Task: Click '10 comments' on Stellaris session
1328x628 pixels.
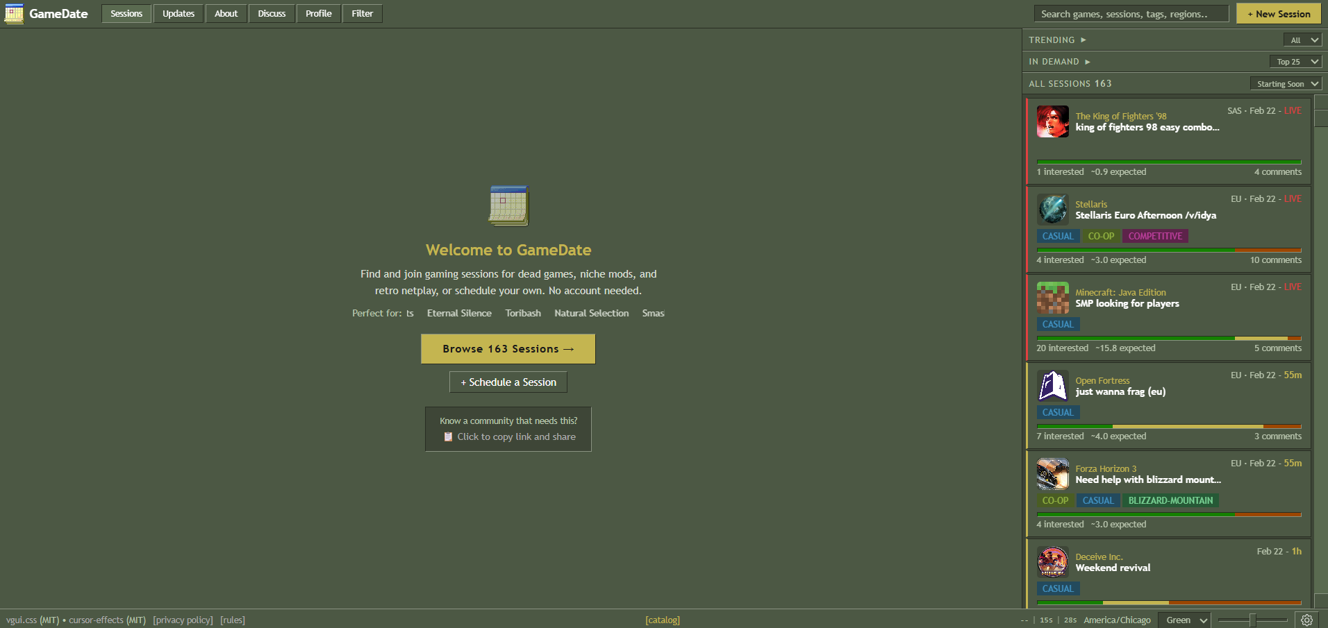Action: [1276, 260]
